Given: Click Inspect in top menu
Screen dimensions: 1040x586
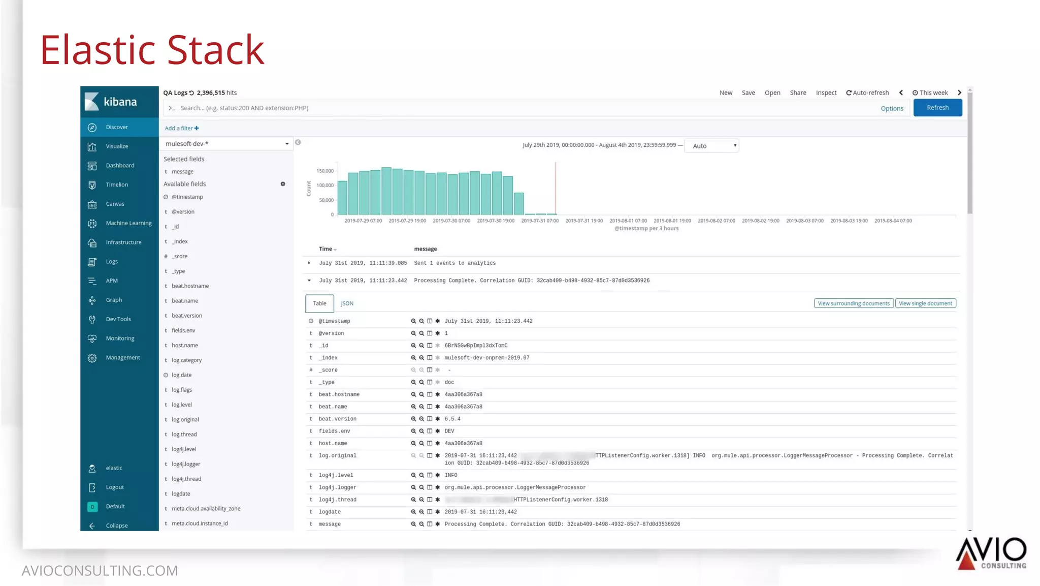Looking at the screenshot, I should click(x=826, y=92).
